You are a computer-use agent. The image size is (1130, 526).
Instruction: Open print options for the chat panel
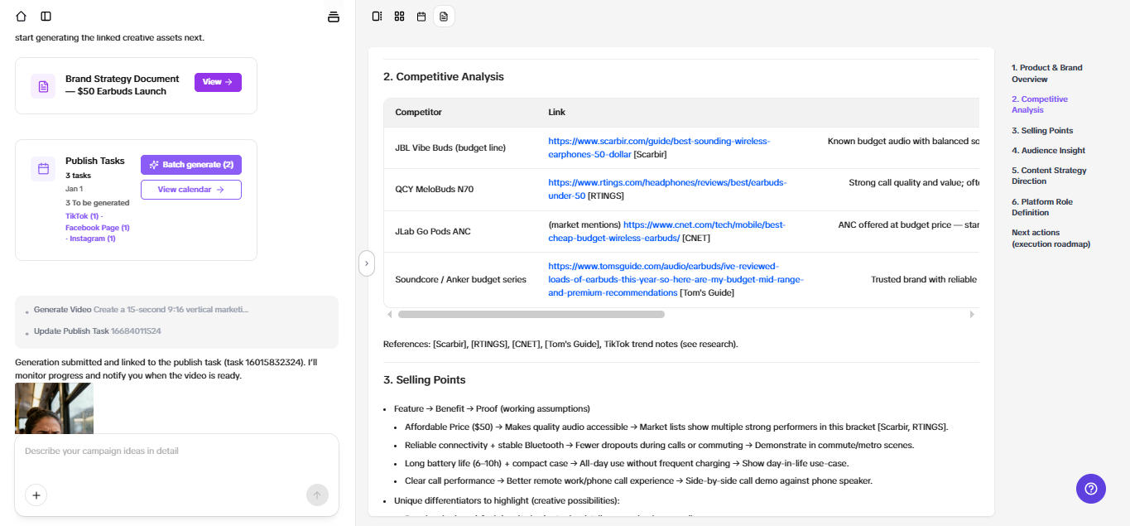click(x=333, y=16)
